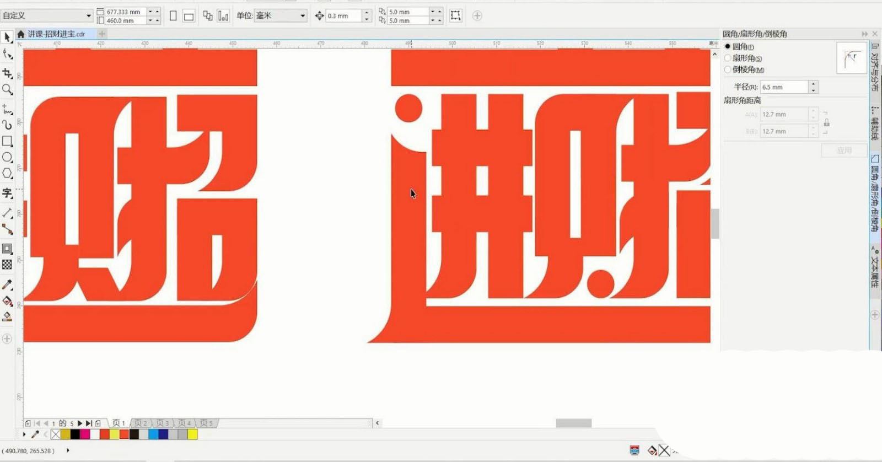Viewport: 882px width, 462px height.
Task: Select the Drop Shadow effects tool
Action: click(x=7, y=249)
